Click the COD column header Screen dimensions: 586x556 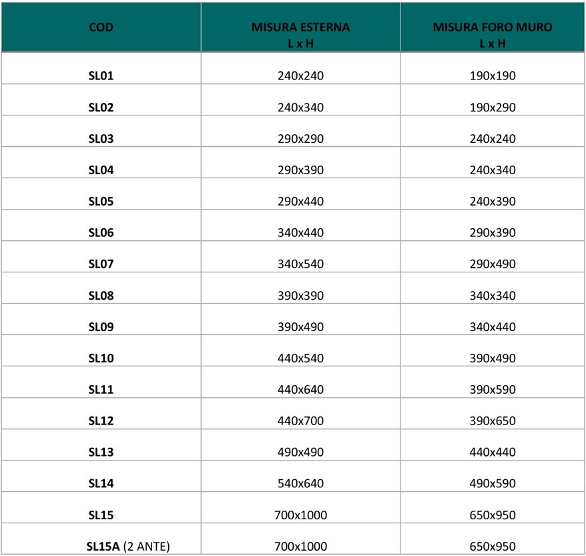(101, 27)
